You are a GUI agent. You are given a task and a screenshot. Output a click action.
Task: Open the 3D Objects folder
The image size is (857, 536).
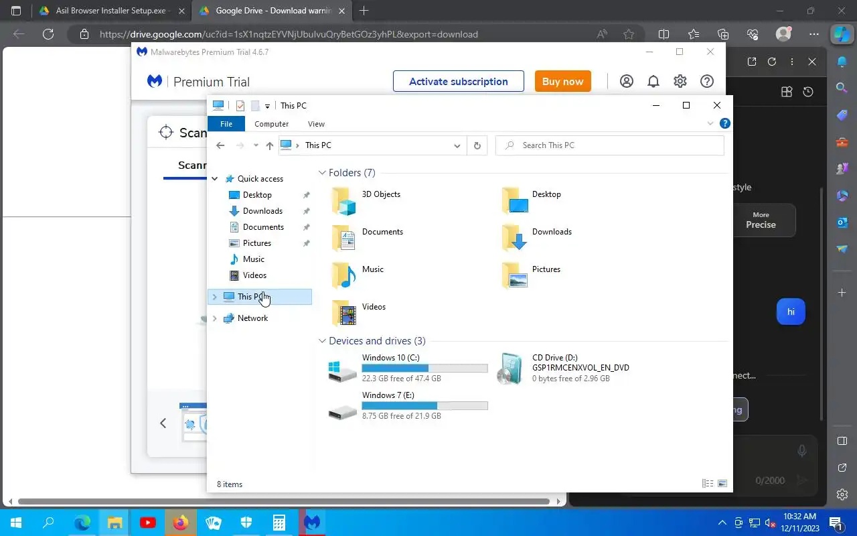367,201
